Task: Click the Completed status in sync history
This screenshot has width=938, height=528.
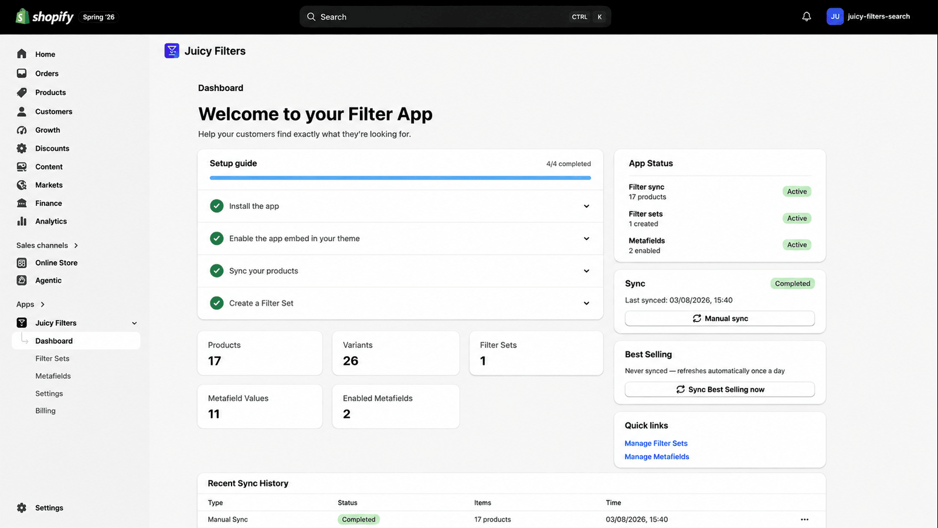Action: [359, 519]
